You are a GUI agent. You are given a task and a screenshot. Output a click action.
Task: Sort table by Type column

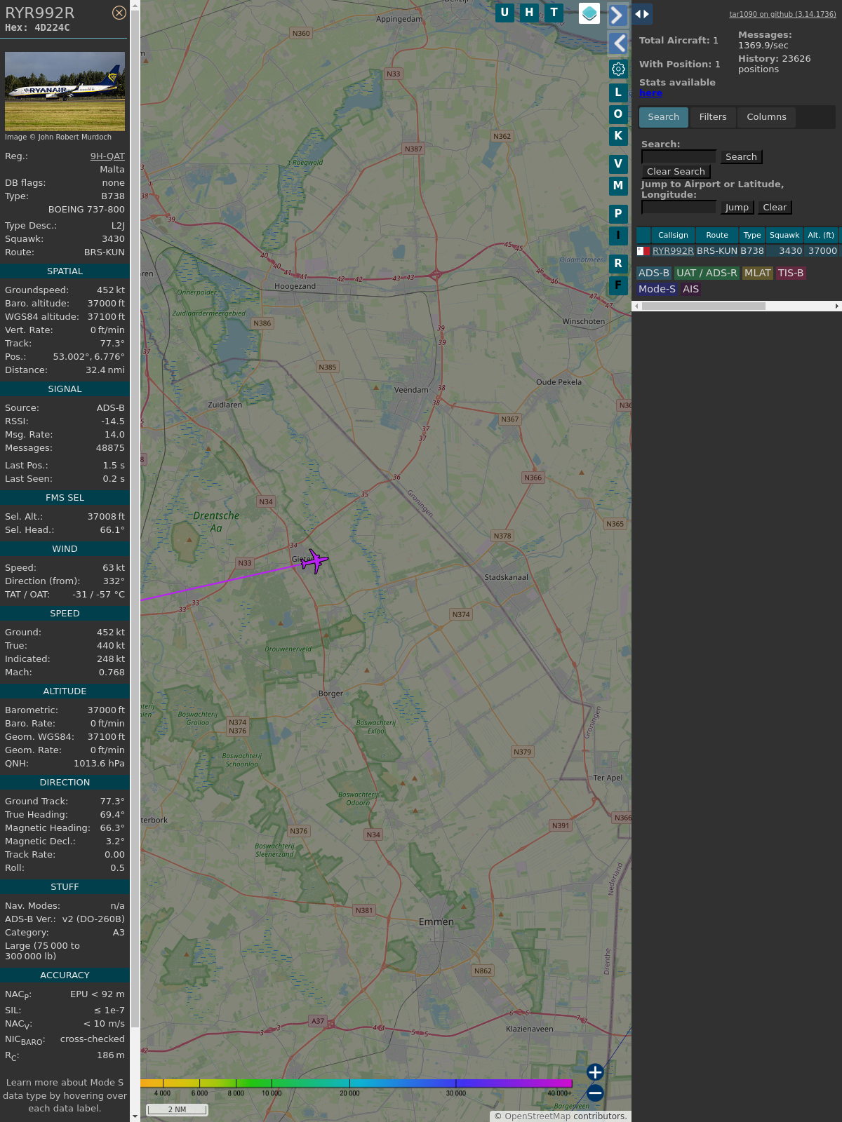pyautogui.click(x=752, y=236)
